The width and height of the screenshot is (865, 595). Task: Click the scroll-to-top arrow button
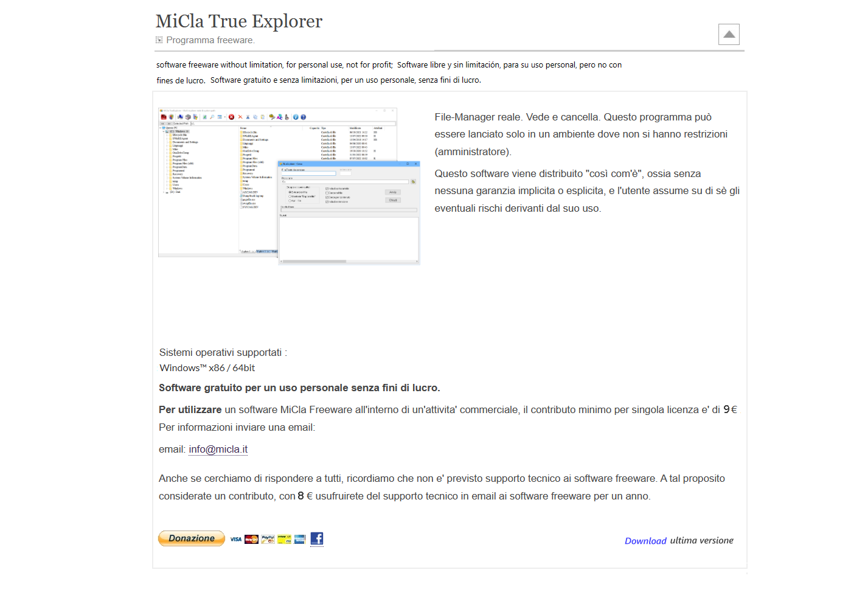tap(729, 35)
